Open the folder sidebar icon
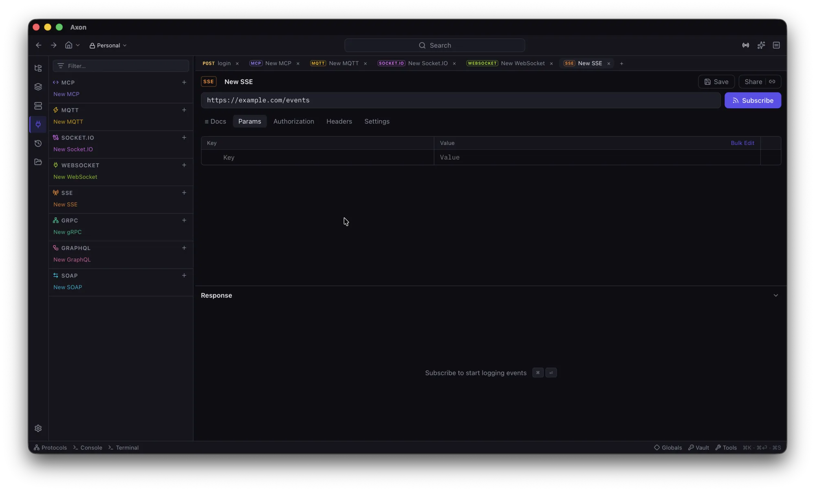This screenshot has height=491, width=815. 38,162
